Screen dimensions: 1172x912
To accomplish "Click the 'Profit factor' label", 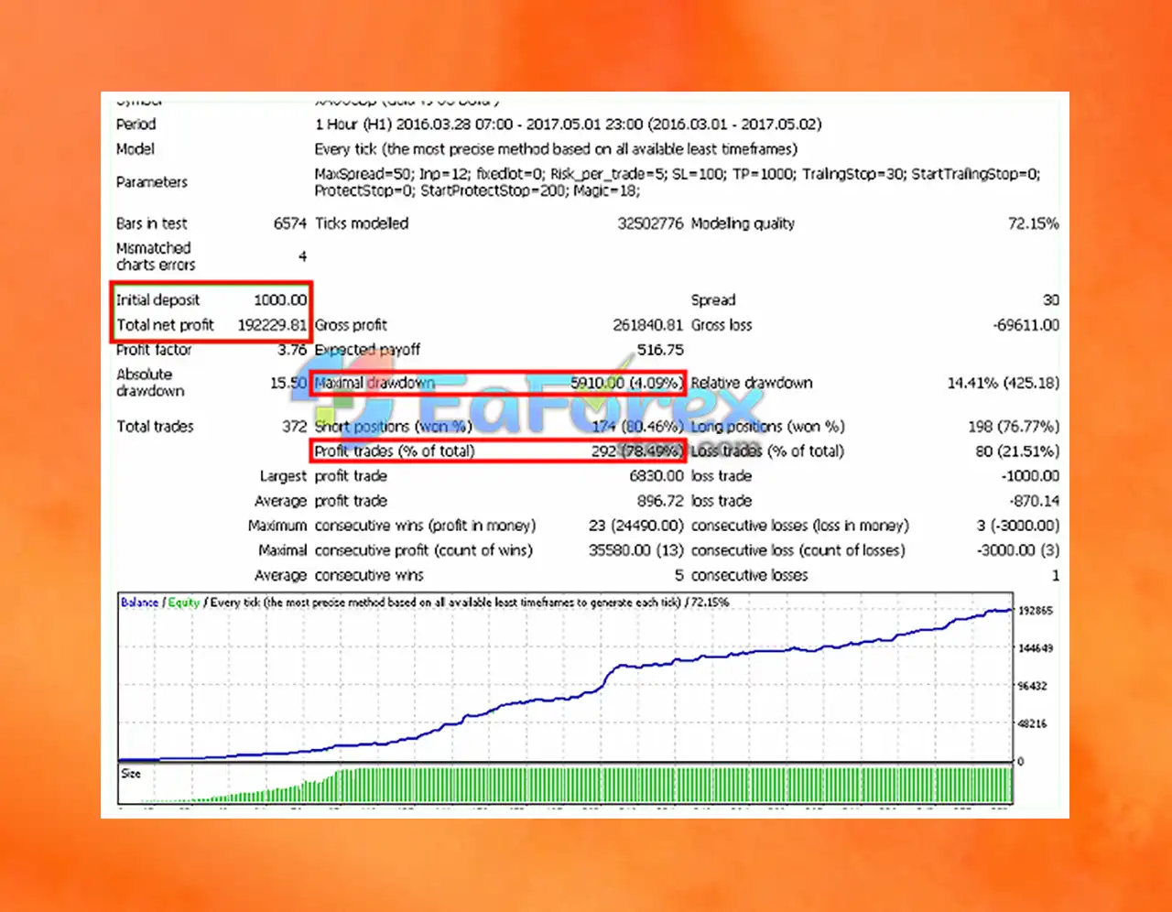I will 154,349.
